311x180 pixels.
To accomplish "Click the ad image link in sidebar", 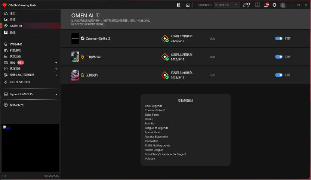I will click(7, 128).
